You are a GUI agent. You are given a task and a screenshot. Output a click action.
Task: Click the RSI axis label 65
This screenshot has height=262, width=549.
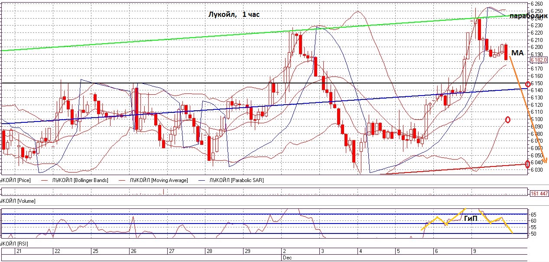pos(533,214)
